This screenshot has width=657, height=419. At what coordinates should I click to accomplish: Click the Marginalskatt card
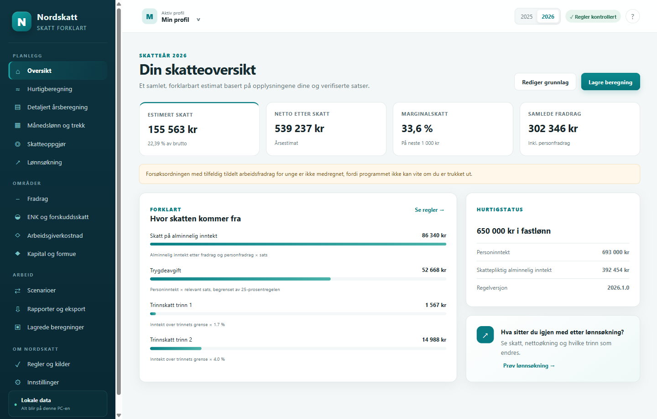click(453, 129)
